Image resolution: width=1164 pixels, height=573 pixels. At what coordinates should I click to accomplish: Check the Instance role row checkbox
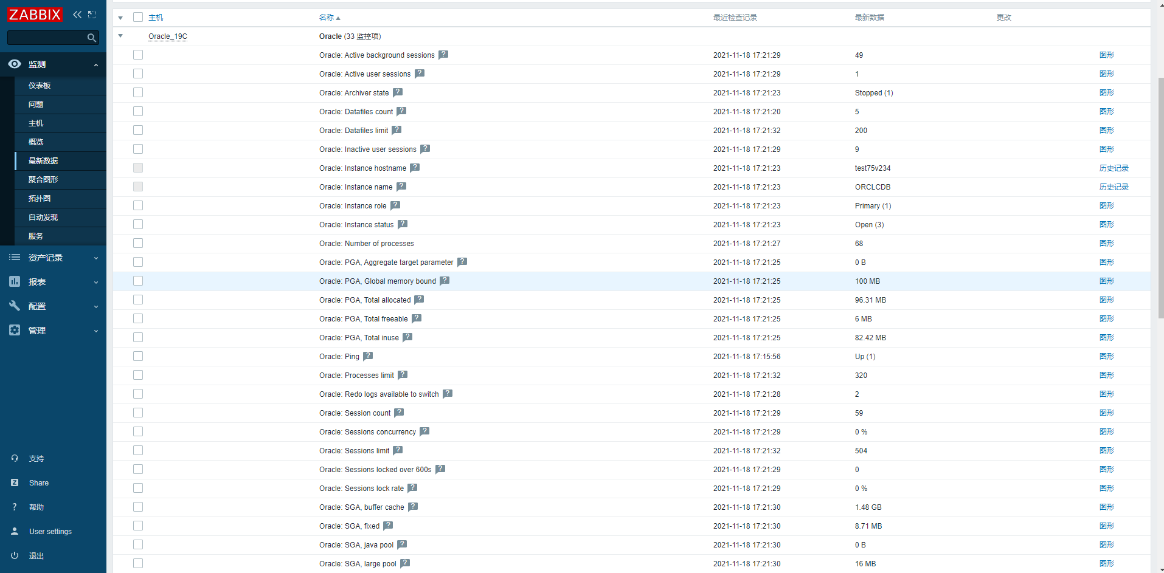(x=138, y=205)
